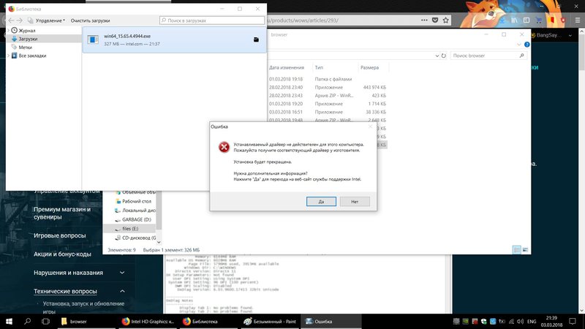Open the Управление menu in Library window
This screenshot has width=585, height=329.
pyautogui.click(x=50, y=20)
